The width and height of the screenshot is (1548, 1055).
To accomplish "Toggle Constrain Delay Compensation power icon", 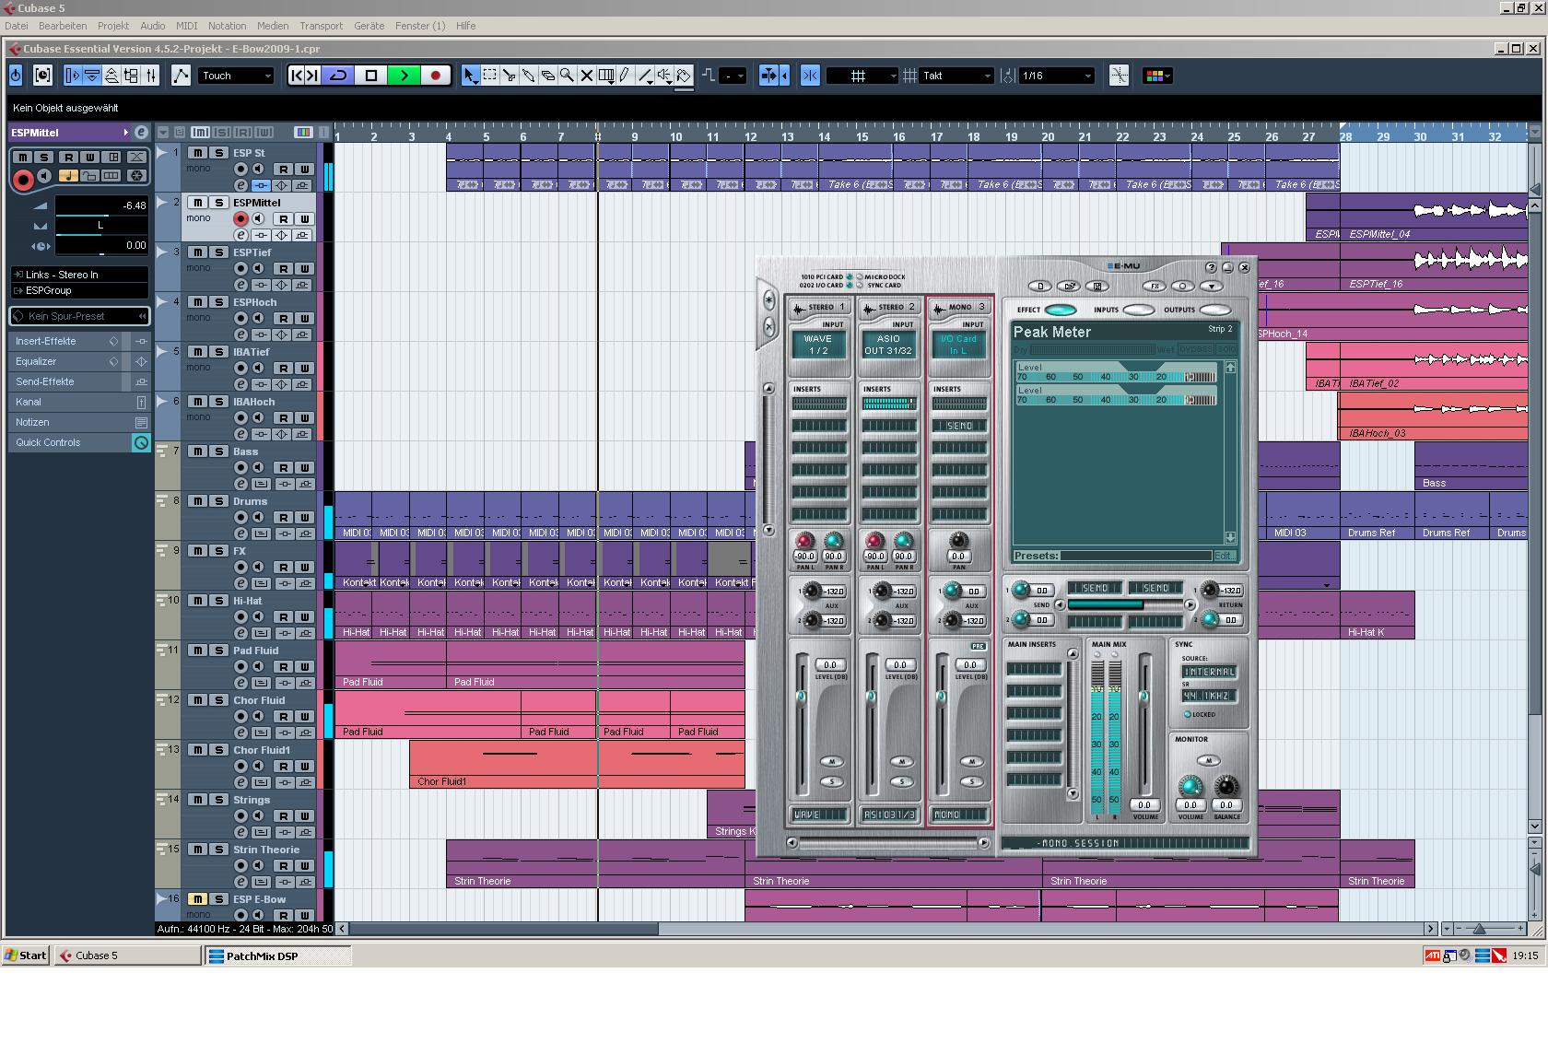I will coord(16,76).
